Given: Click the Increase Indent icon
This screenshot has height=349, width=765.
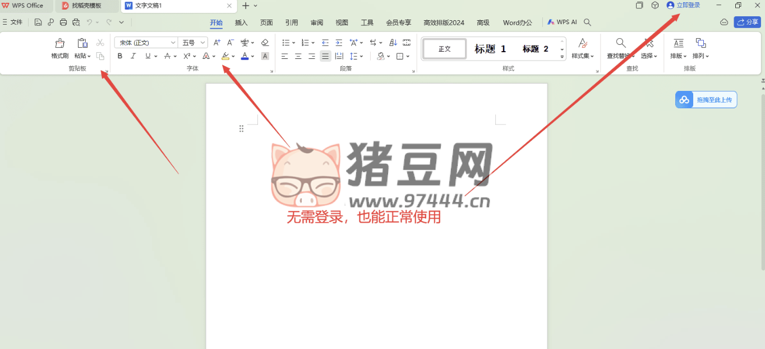Looking at the screenshot, I should click(x=339, y=43).
